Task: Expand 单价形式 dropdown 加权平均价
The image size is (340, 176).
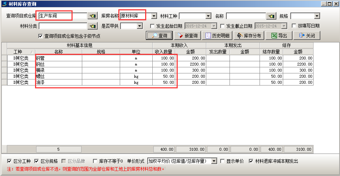Action: 214,161
